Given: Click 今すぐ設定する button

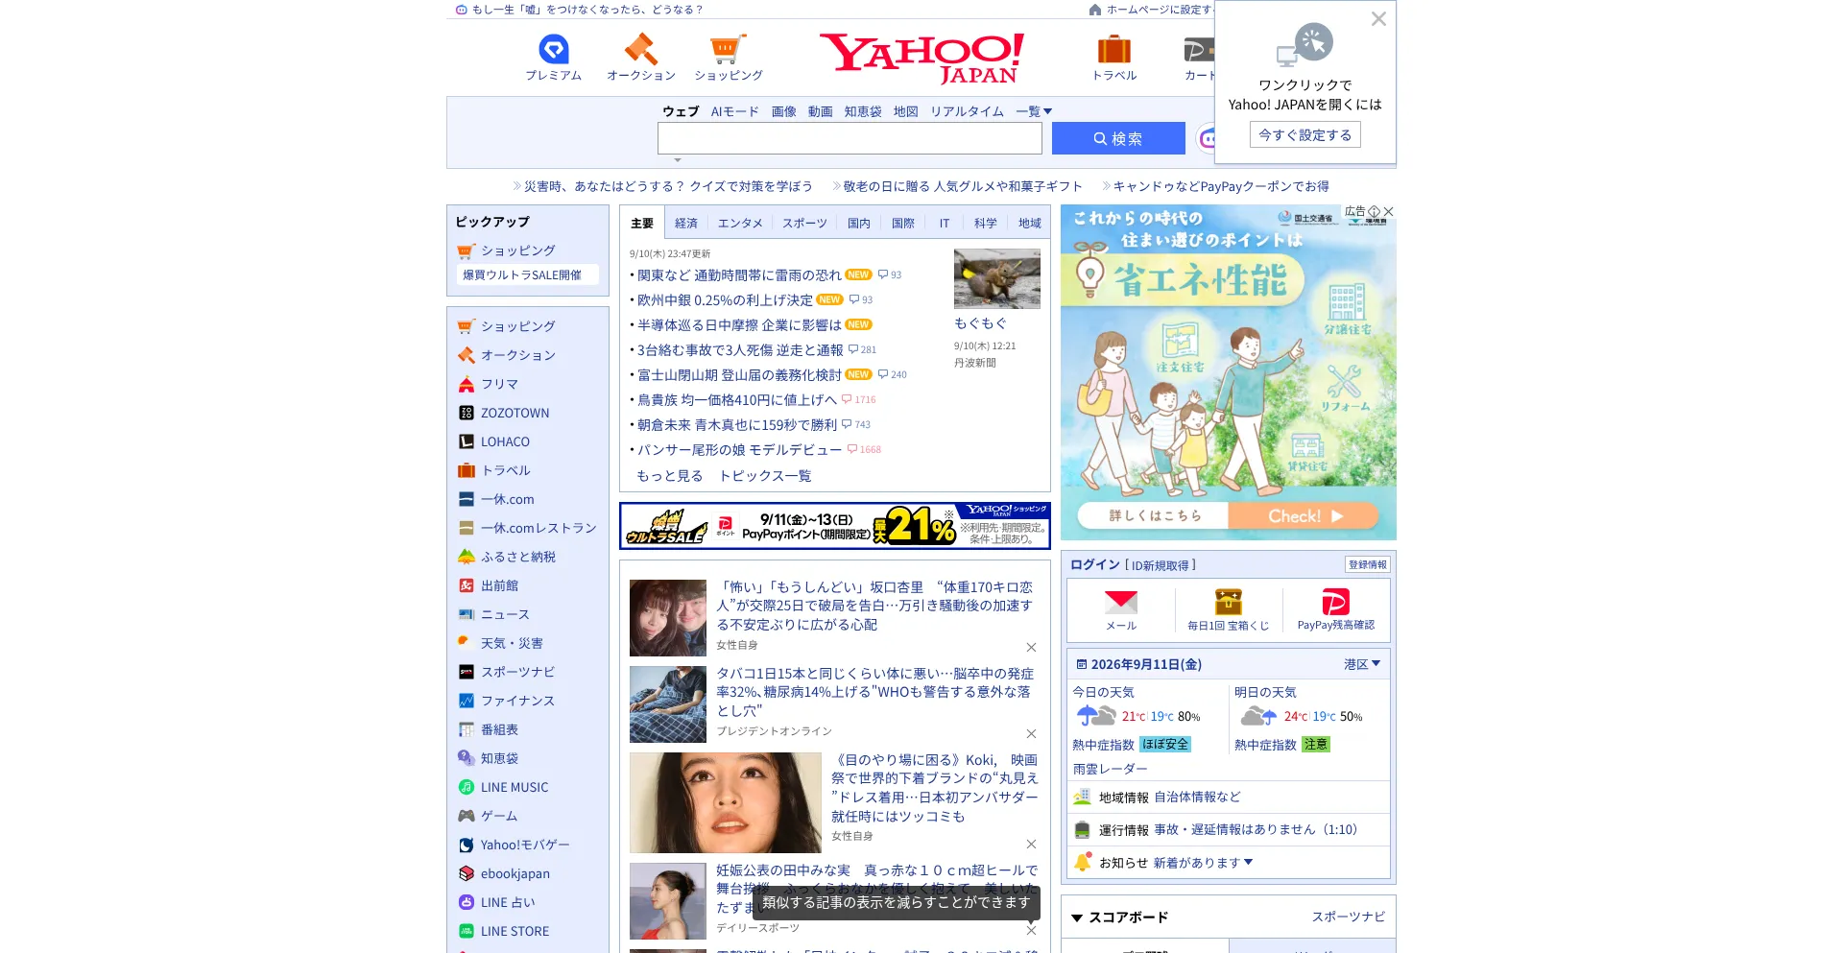Looking at the screenshot, I should click(x=1305, y=135).
